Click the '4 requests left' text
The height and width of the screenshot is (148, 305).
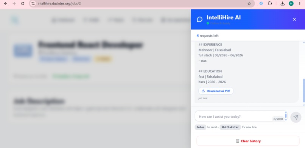click(x=207, y=36)
